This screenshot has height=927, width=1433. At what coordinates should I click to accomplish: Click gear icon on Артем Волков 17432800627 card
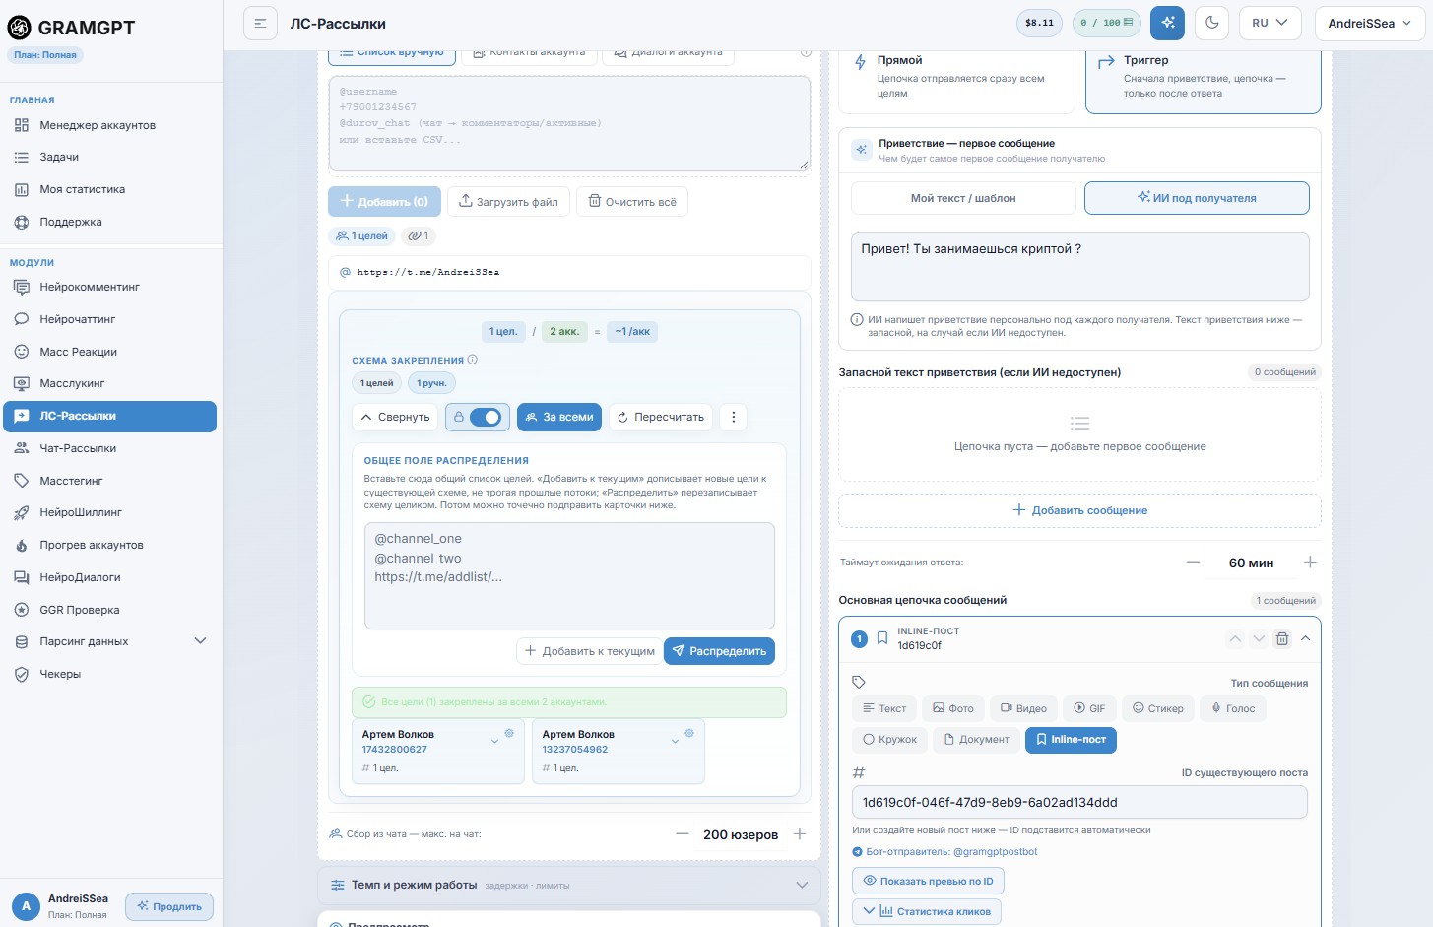coord(509,733)
